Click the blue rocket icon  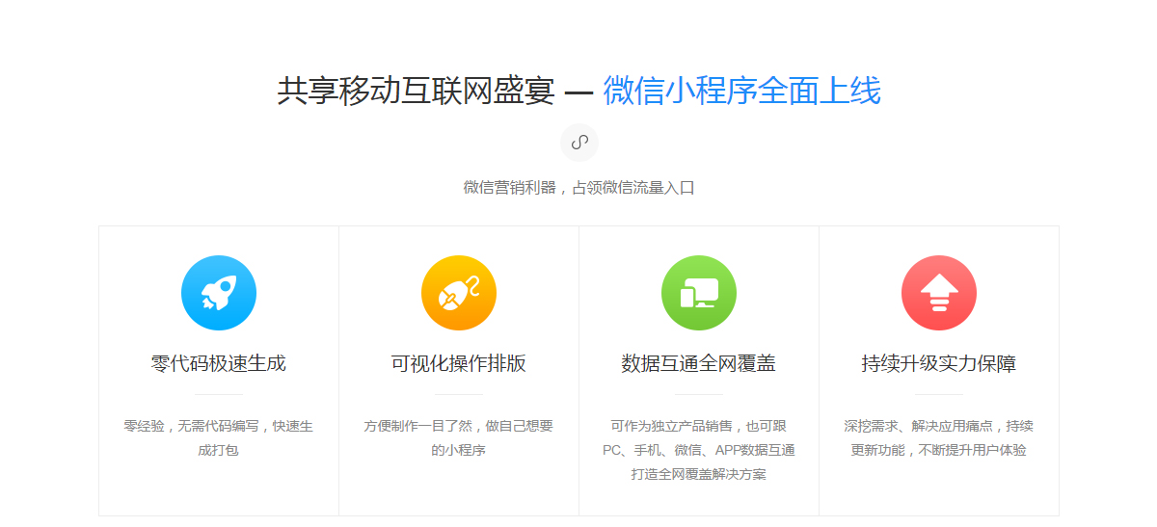[x=219, y=293]
